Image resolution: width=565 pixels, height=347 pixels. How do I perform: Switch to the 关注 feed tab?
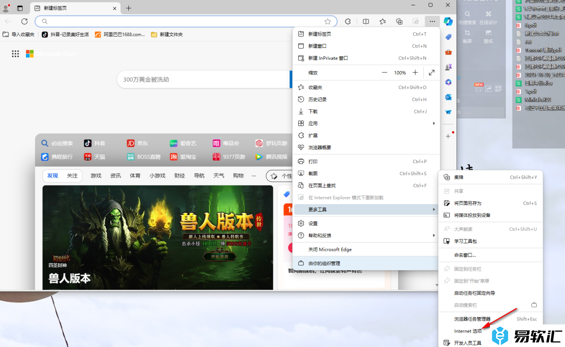pyautogui.click(x=72, y=175)
